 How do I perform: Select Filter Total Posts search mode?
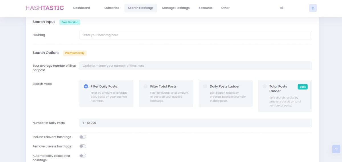tap(146, 87)
